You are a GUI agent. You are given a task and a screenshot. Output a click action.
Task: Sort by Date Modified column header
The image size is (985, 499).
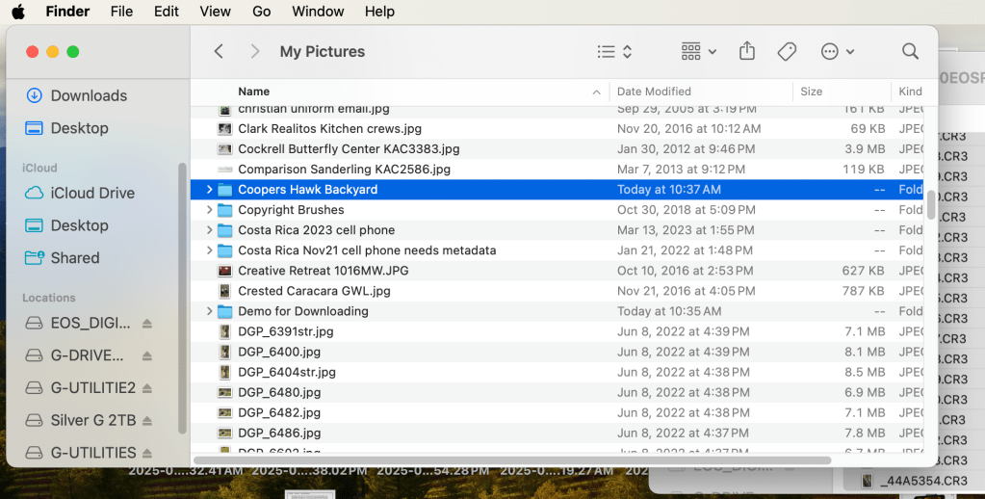[654, 92]
